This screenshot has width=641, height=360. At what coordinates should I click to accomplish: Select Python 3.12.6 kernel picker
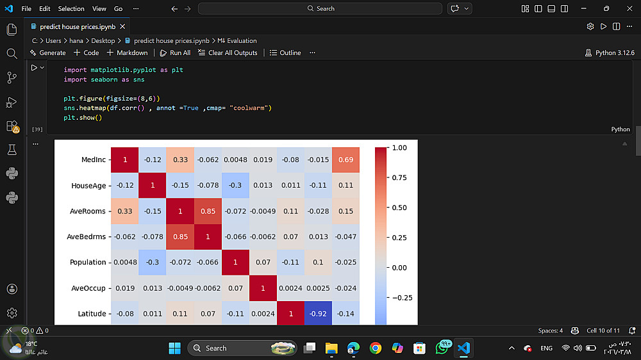(610, 53)
